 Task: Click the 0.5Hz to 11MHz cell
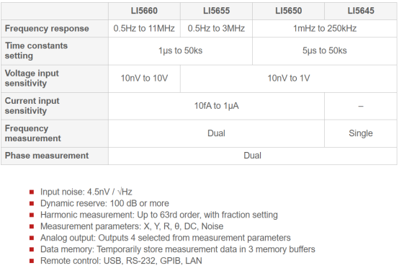click(144, 29)
